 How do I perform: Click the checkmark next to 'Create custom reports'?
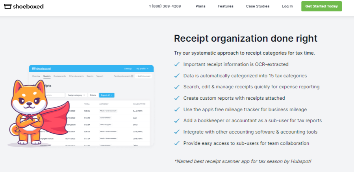(x=177, y=98)
